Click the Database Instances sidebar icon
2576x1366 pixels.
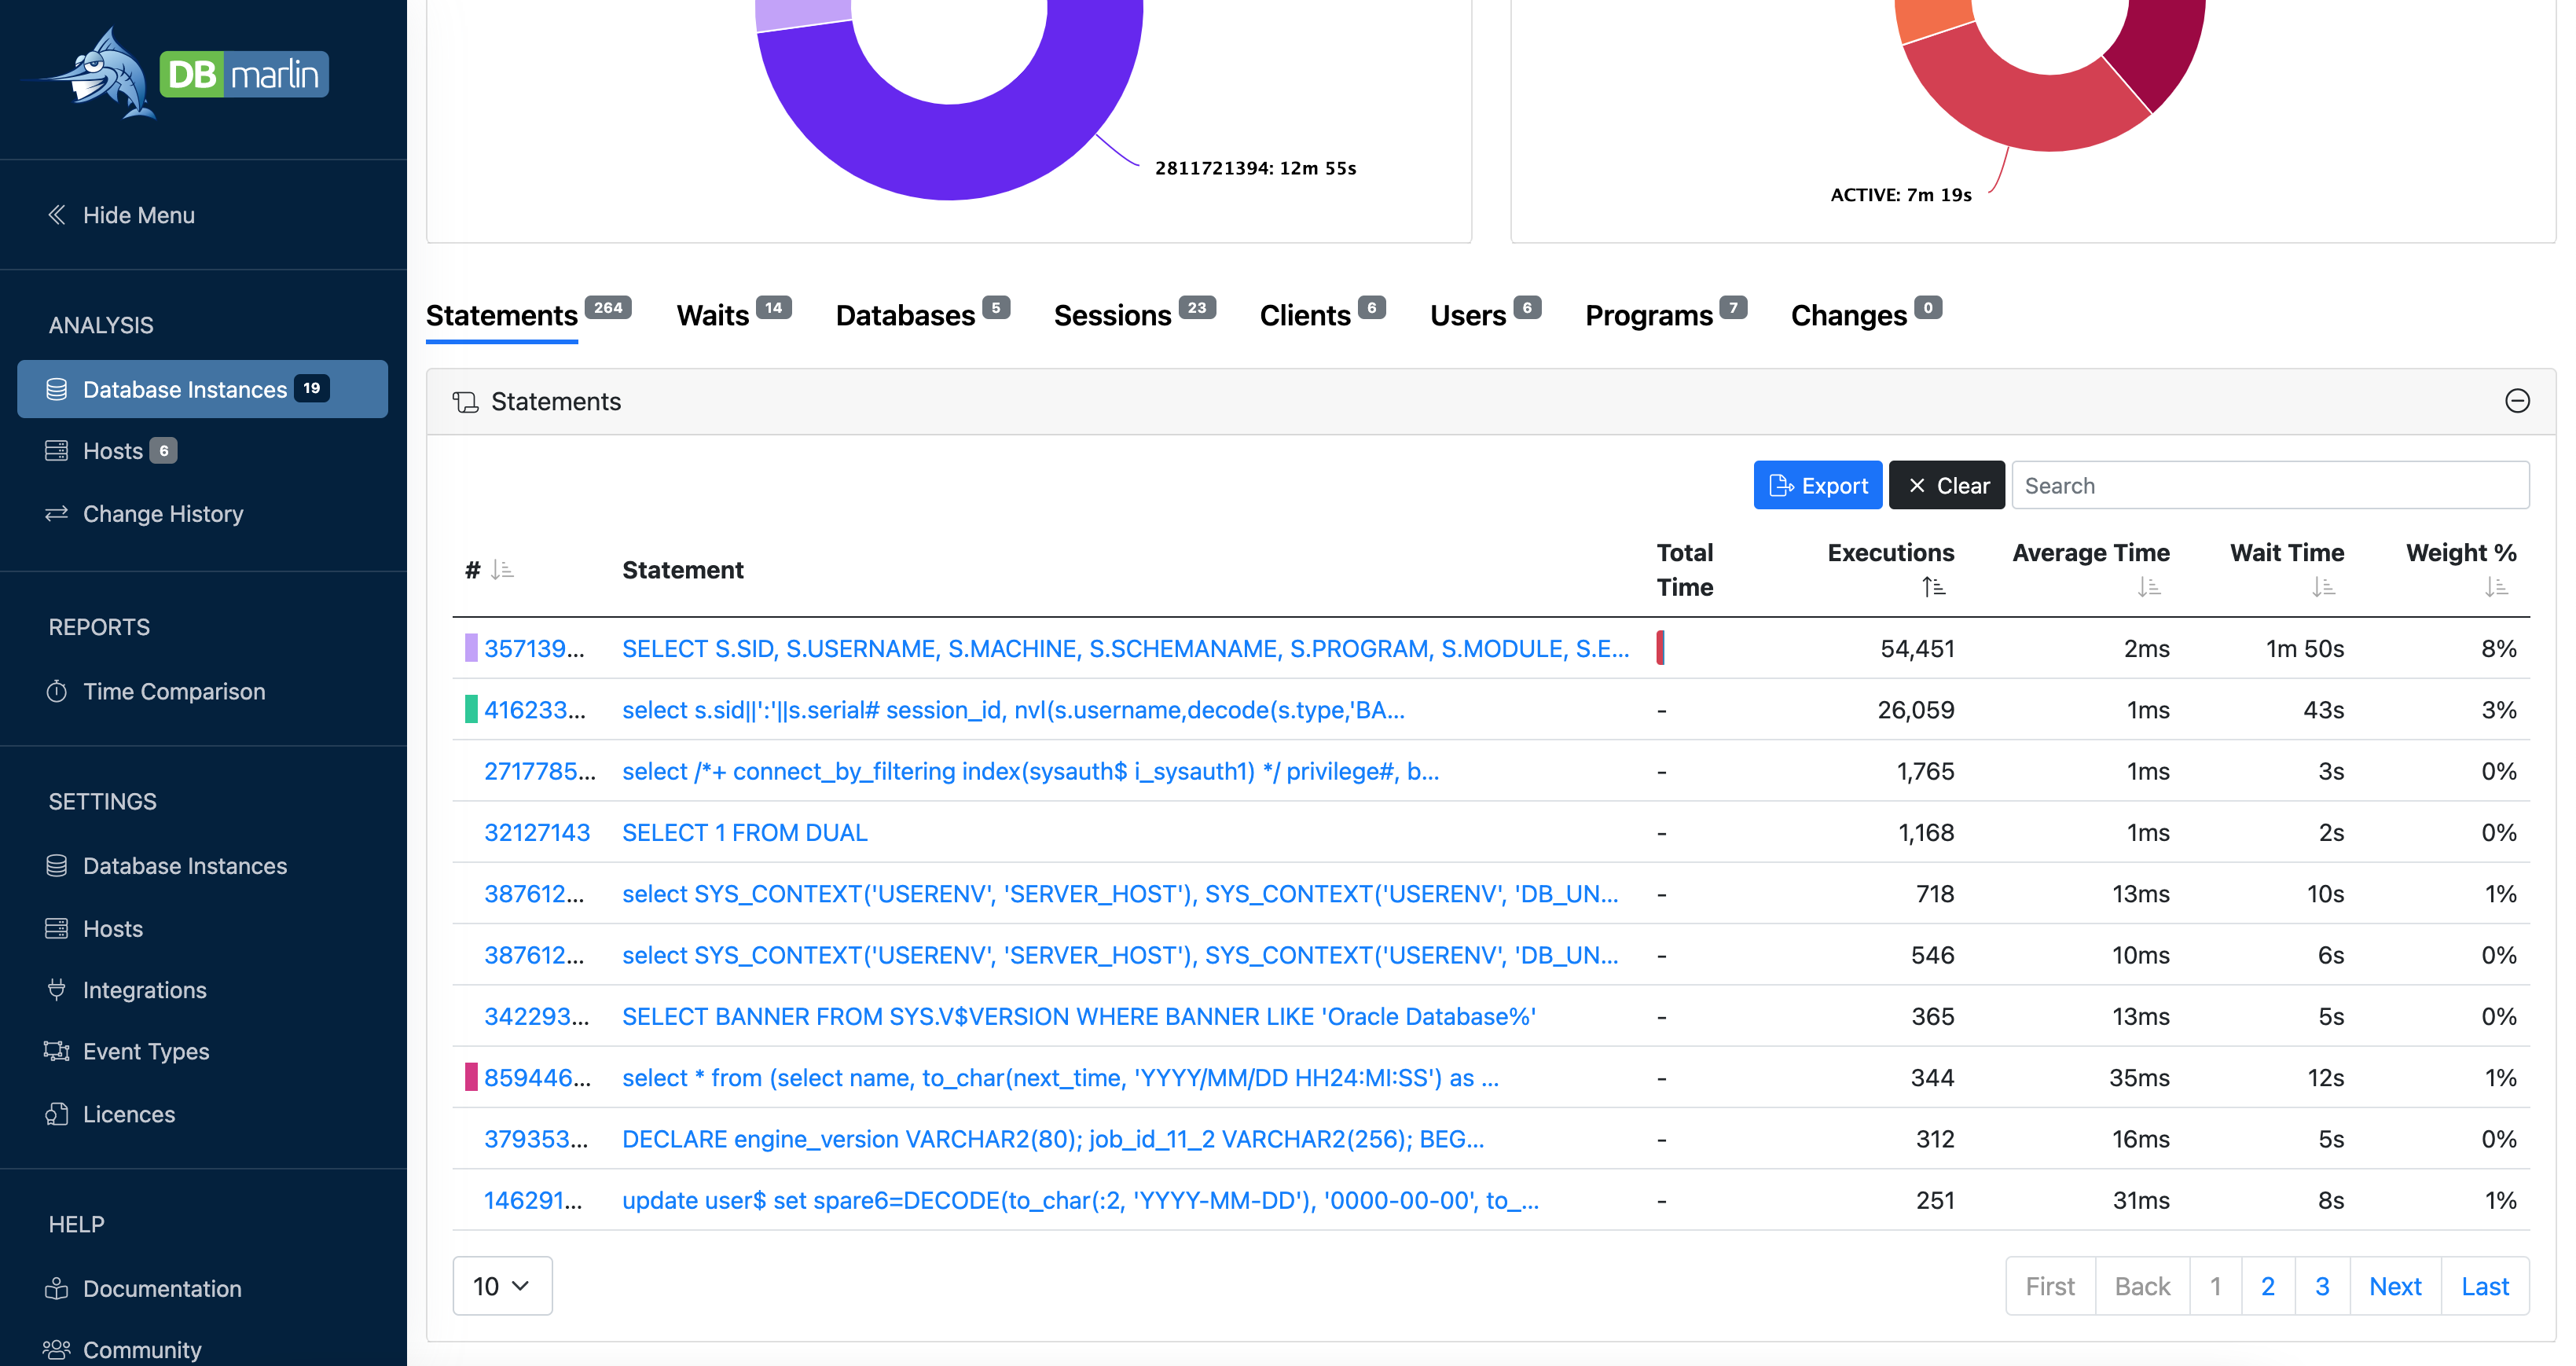coord(57,388)
